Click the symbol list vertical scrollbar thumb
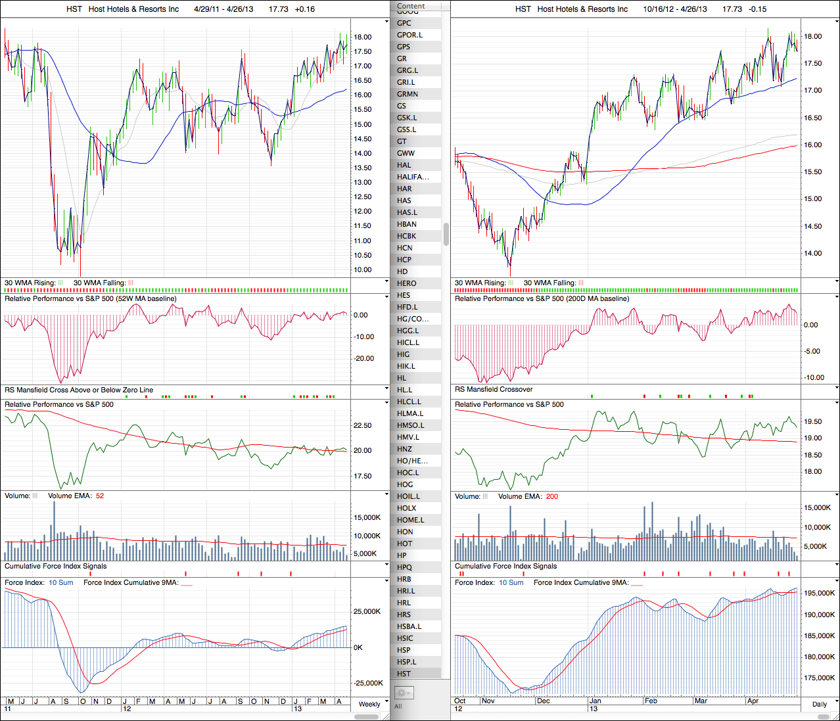Screen dimensions: 840x721 [446, 234]
